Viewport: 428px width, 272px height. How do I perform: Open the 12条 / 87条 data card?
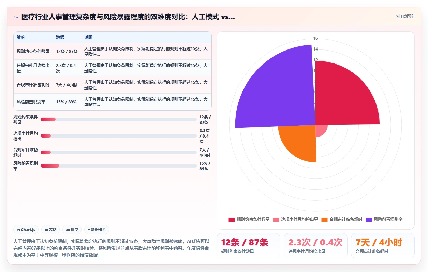point(248,246)
